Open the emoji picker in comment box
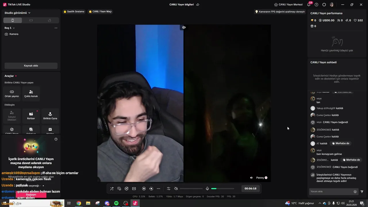The height and width of the screenshot is (207, 368). [x=355, y=191]
